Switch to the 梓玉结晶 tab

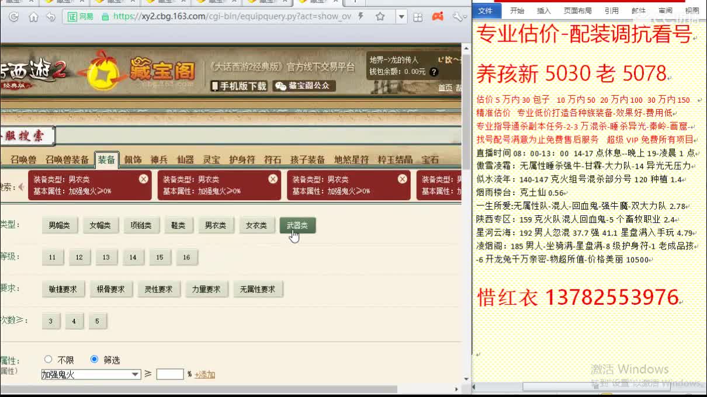tap(395, 159)
